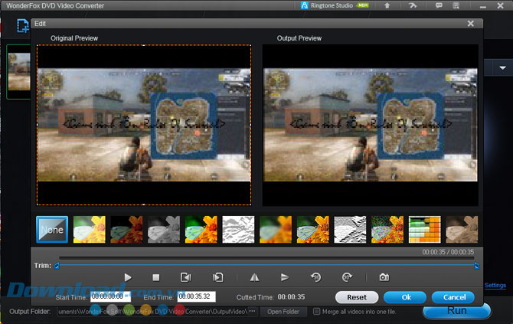Click the playback progress bar above trim
Image resolution: width=513 pixels, height=324 pixels.
(266, 259)
